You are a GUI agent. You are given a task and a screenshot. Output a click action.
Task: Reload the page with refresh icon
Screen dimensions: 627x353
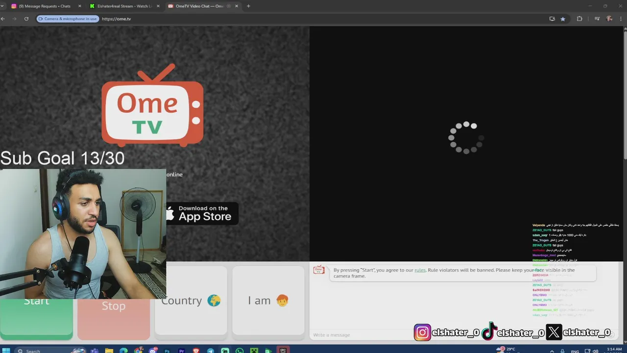[x=26, y=19]
